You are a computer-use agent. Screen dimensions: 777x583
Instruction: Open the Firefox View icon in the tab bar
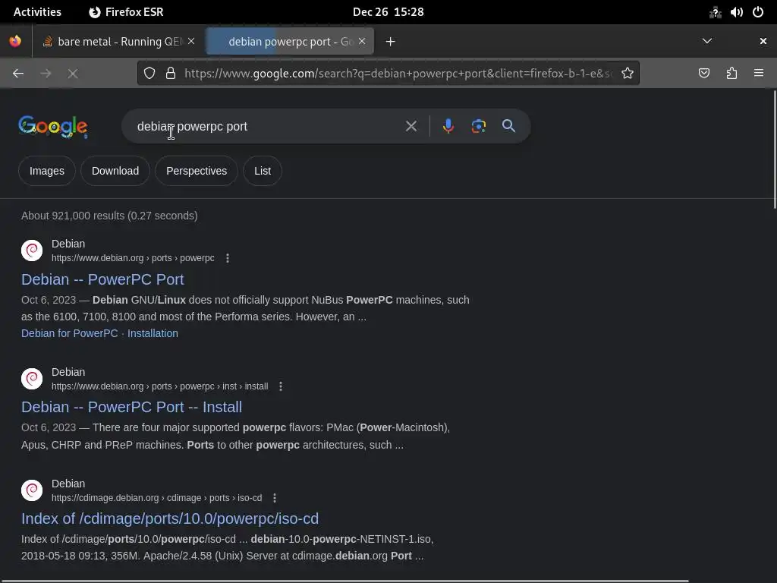(15, 41)
